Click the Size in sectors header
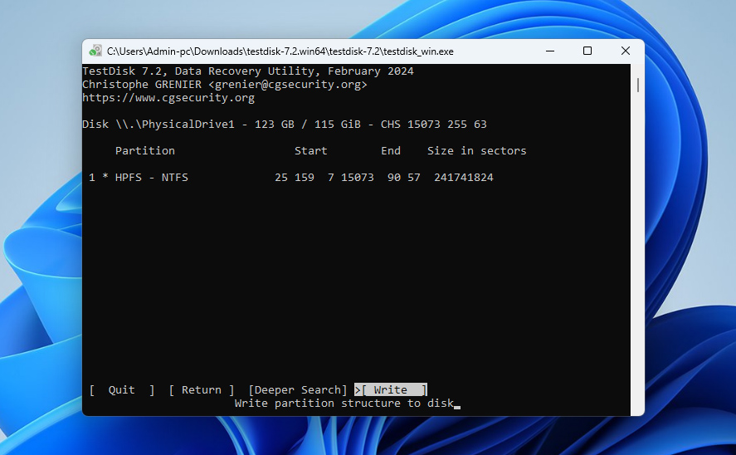 pyautogui.click(x=477, y=151)
